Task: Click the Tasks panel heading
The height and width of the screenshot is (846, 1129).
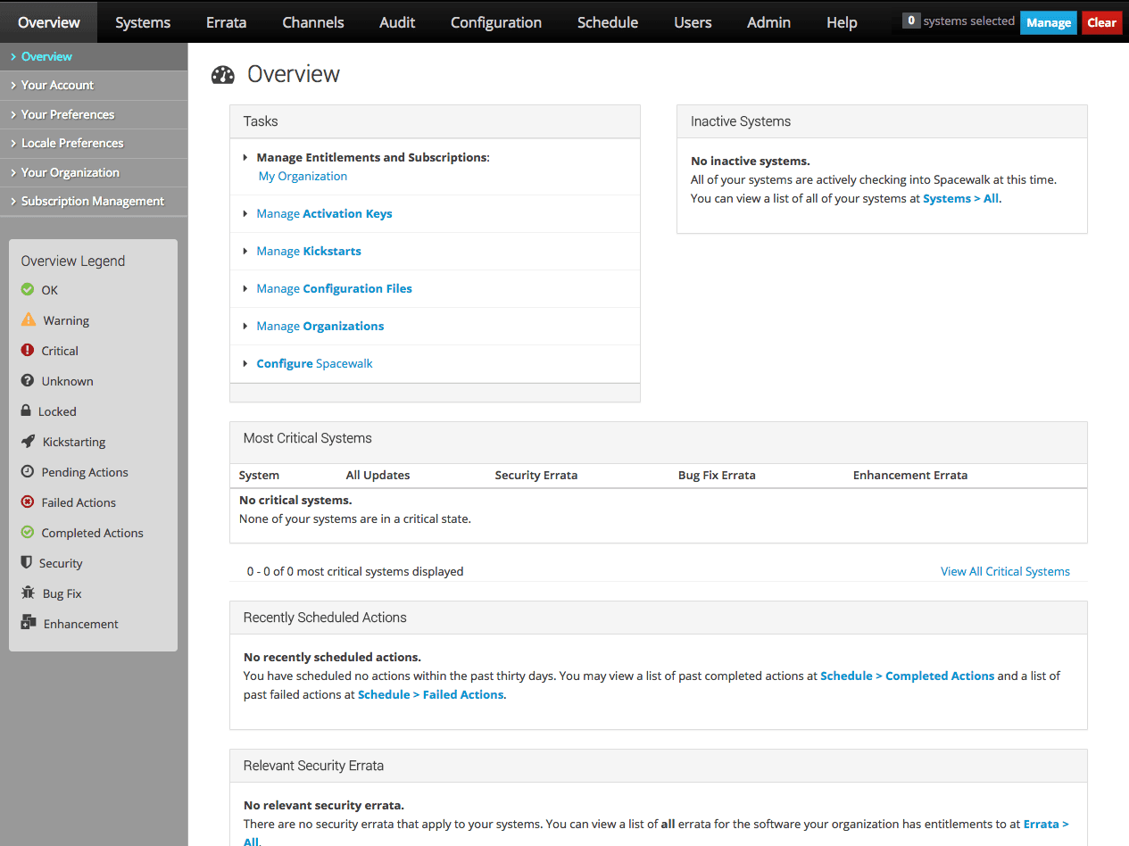Action: (x=261, y=121)
